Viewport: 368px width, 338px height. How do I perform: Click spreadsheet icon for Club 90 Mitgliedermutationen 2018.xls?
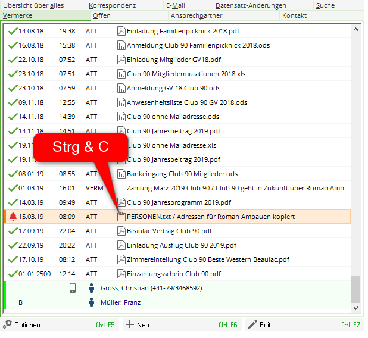click(x=121, y=74)
